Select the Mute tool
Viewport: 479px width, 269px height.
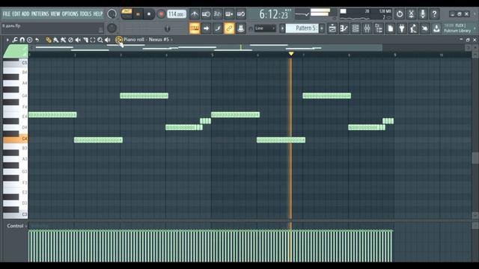pos(78,40)
